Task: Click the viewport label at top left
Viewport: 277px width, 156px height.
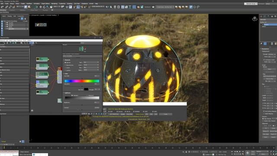Action: (x=44, y=15)
